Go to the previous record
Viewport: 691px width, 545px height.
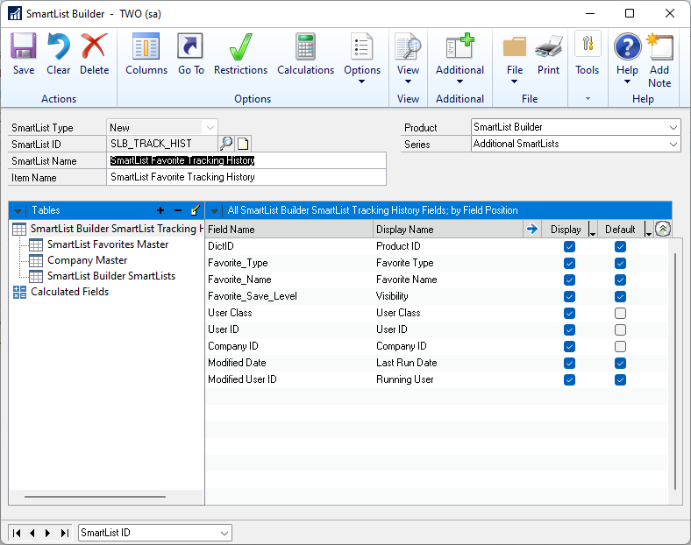point(32,533)
